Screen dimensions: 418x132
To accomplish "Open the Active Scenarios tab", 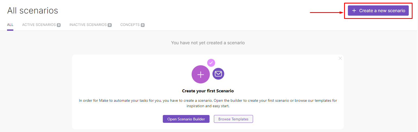I will pos(39,25).
